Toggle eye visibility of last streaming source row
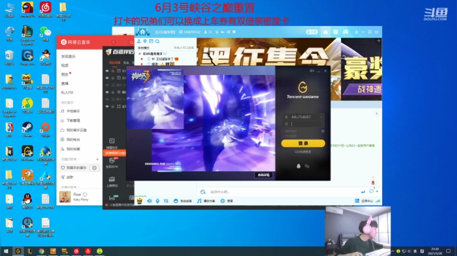The image size is (457, 256). (x=107, y=106)
